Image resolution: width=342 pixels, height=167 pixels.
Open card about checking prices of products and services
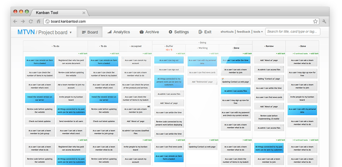pos(136,86)
